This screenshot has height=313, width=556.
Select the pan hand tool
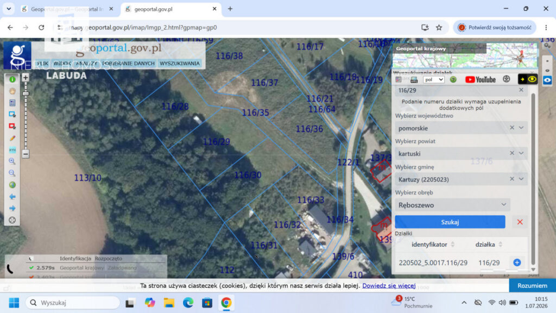(x=12, y=91)
